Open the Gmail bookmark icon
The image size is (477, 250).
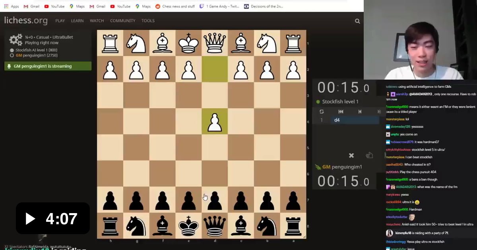[x=25, y=6]
